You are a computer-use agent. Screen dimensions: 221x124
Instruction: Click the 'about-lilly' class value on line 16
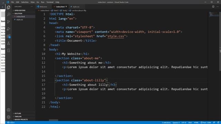(94, 80)
